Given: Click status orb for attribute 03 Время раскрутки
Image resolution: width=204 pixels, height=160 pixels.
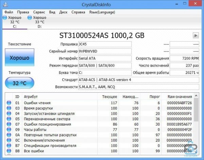Looking at the screenshot, I should 9,108.
